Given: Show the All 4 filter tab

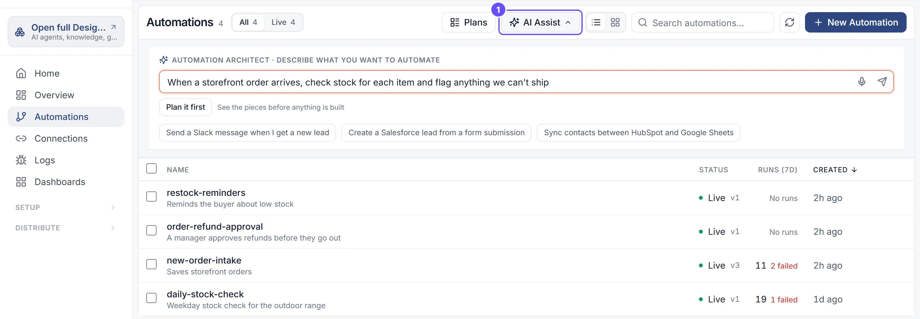Looking at the screenshot, I should [248, 22].
